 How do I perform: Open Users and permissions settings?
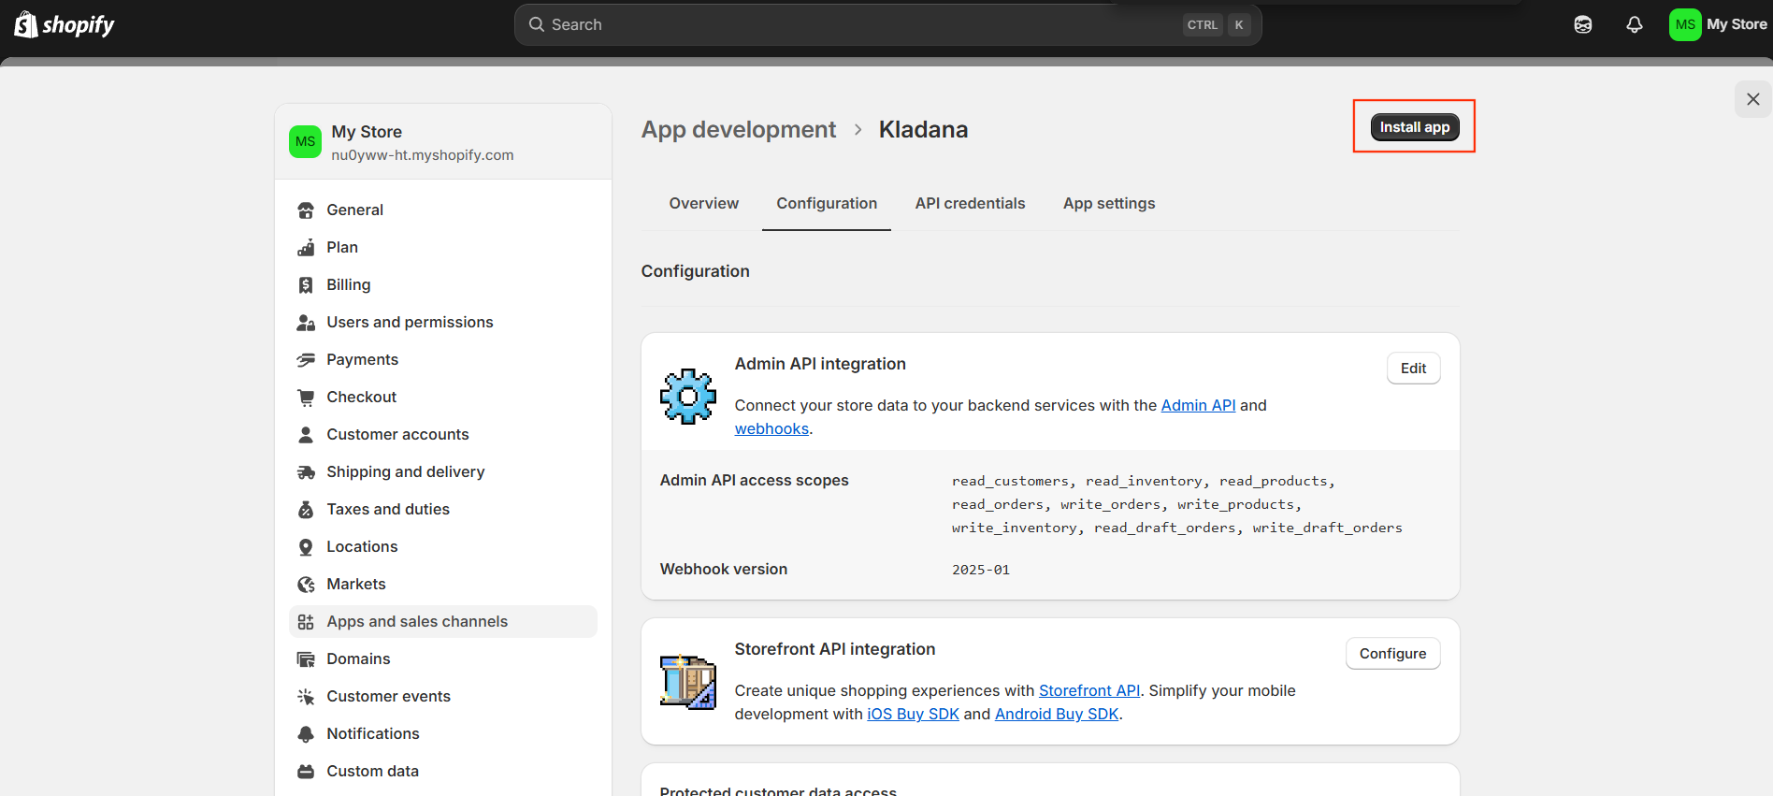[443, 322]
